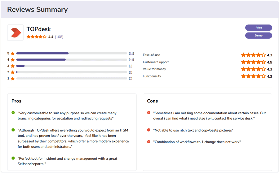
Task: Click the 'Although TOPdesk offers everything' quote
Action: click(x=73, y=138)
